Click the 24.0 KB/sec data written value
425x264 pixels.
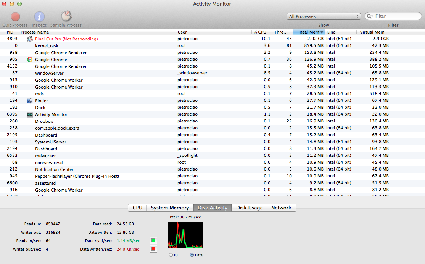(x=128, y=249)
